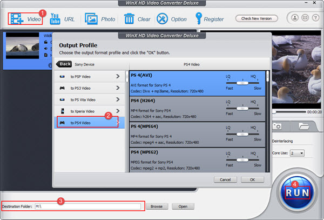Click the Photo slideshow icon
The width and height of the screenshot is (324, 220).
pyautogui.click(x=91, y=19)
